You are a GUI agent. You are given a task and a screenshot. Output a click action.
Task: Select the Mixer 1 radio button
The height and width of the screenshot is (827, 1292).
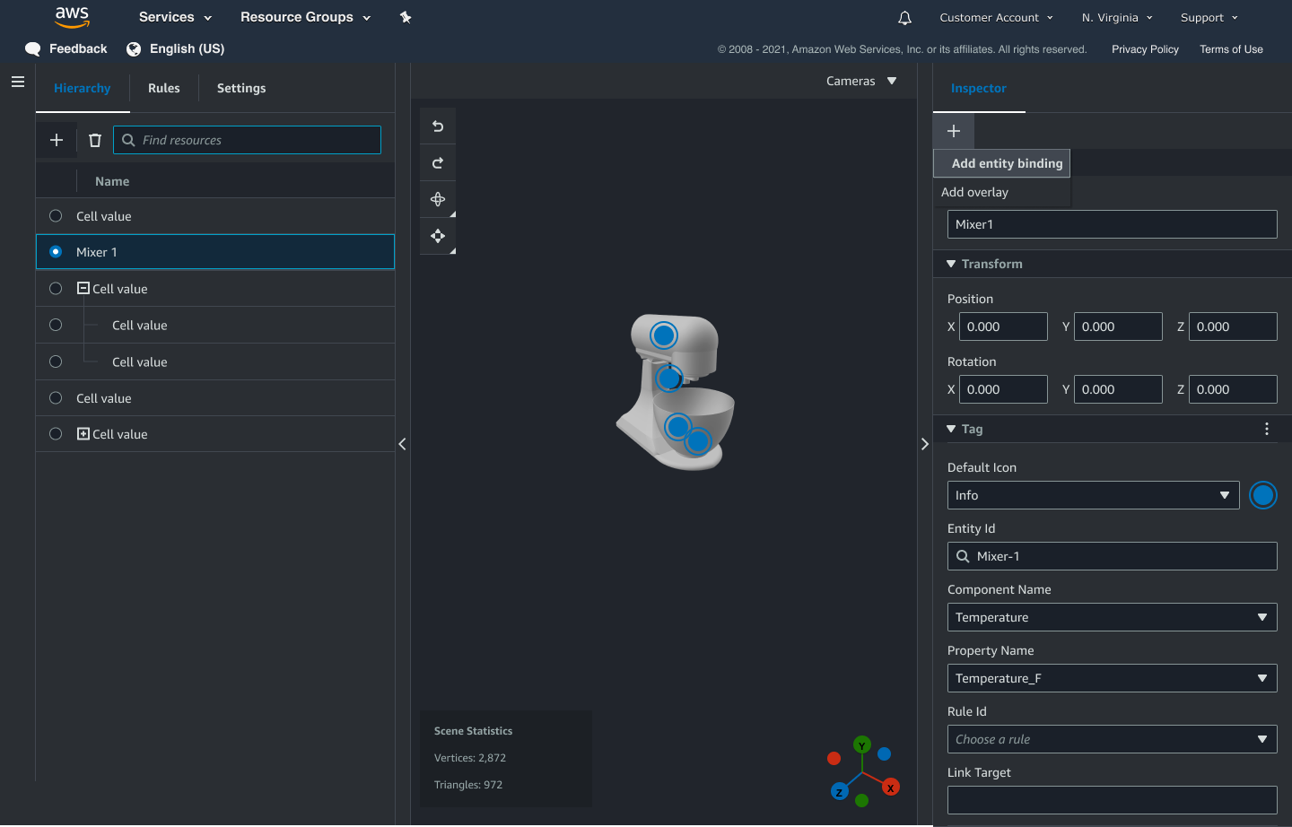coord(55,252)
